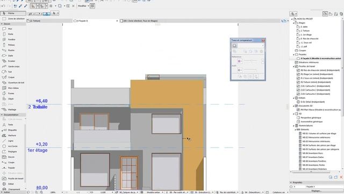Screen dimensions: 344x194
Task: Switch to the Façade X tab
Action: [82, 21]
